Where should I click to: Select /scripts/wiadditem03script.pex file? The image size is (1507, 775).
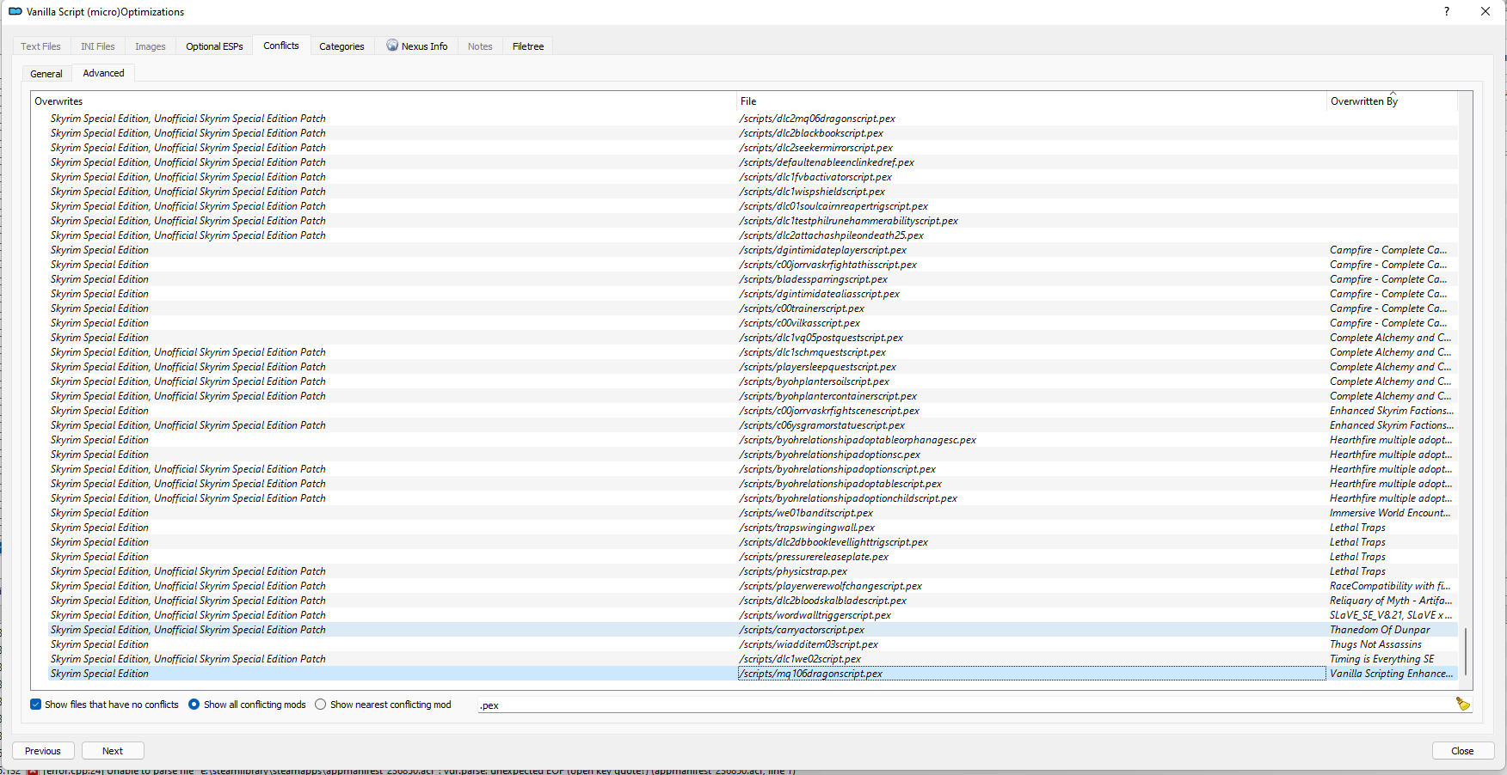(x=809, y=644)
